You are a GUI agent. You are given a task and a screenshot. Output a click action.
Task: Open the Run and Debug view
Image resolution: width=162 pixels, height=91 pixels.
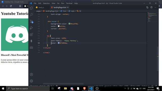coord(31,28)
